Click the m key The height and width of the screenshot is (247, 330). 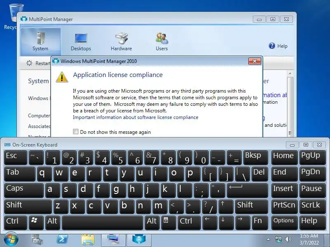click(x=160, y=207)
